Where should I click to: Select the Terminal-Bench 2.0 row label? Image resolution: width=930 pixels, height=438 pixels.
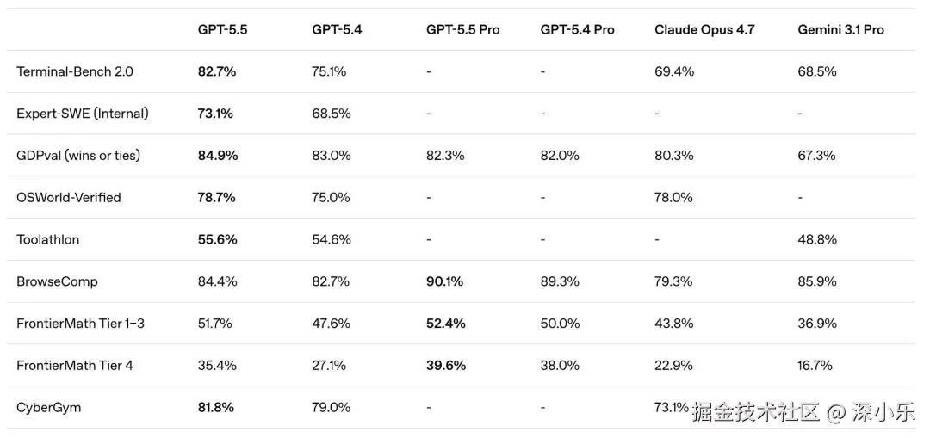[75, 71]
